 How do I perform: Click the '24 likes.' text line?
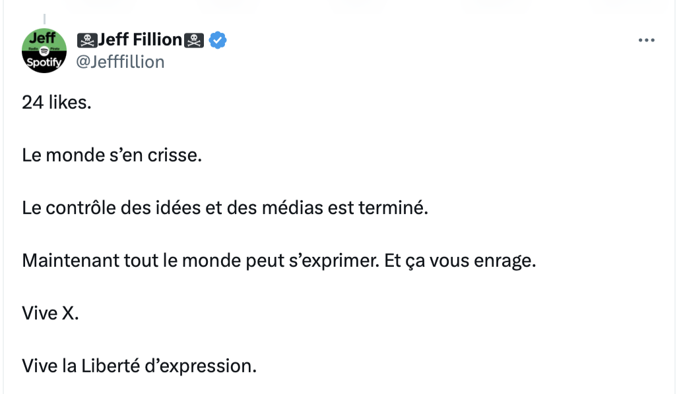pos(57,102)
